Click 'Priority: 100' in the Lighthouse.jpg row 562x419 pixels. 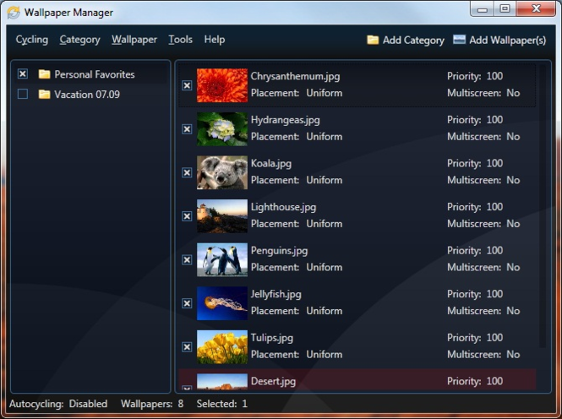click(x=475, y=207)
